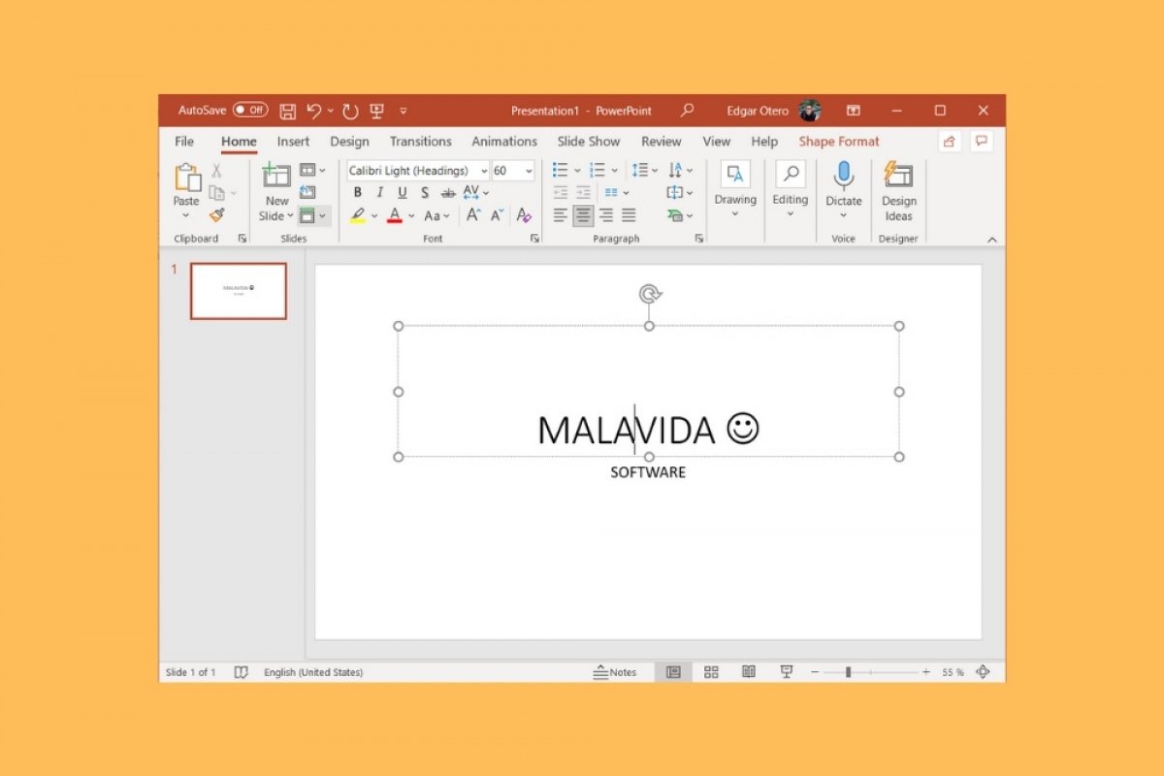Undo the last action
Viewport: 1164px width, 776px height.
click(x=314, y=111)
